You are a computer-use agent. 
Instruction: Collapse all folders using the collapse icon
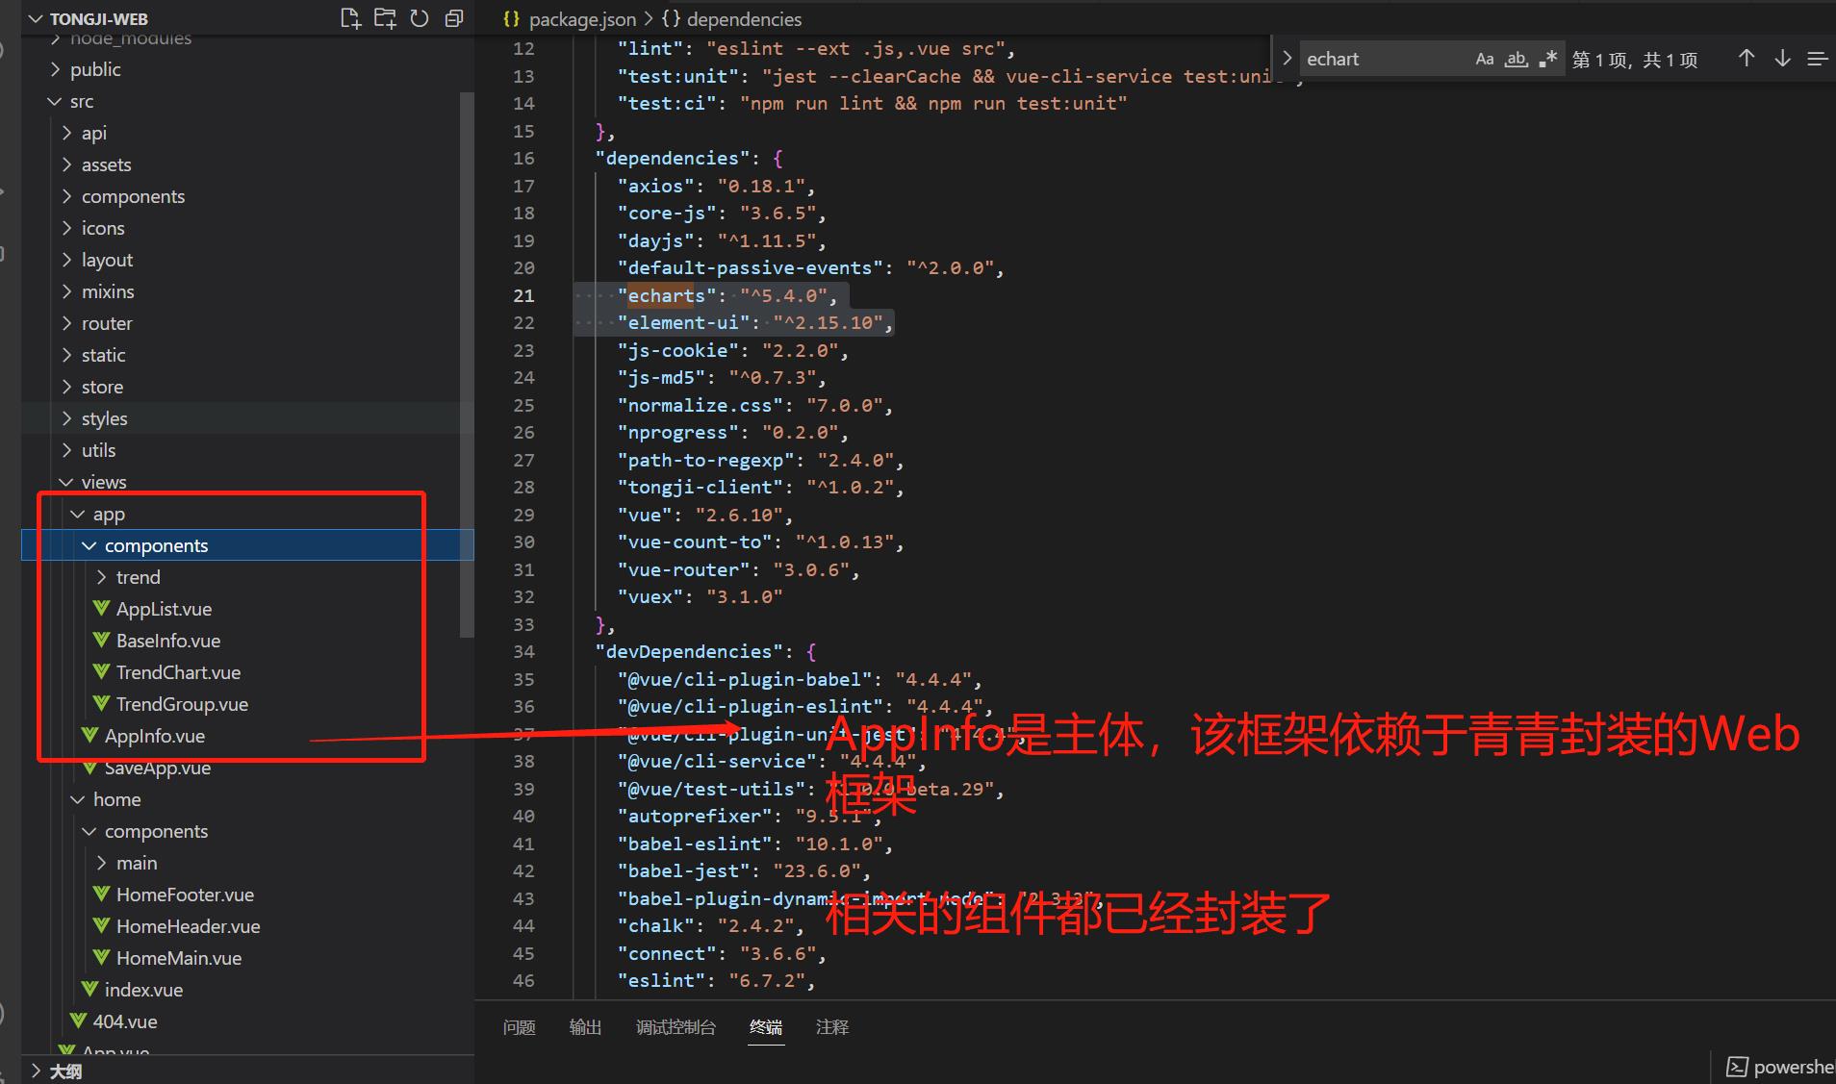[x=454, y=18]
